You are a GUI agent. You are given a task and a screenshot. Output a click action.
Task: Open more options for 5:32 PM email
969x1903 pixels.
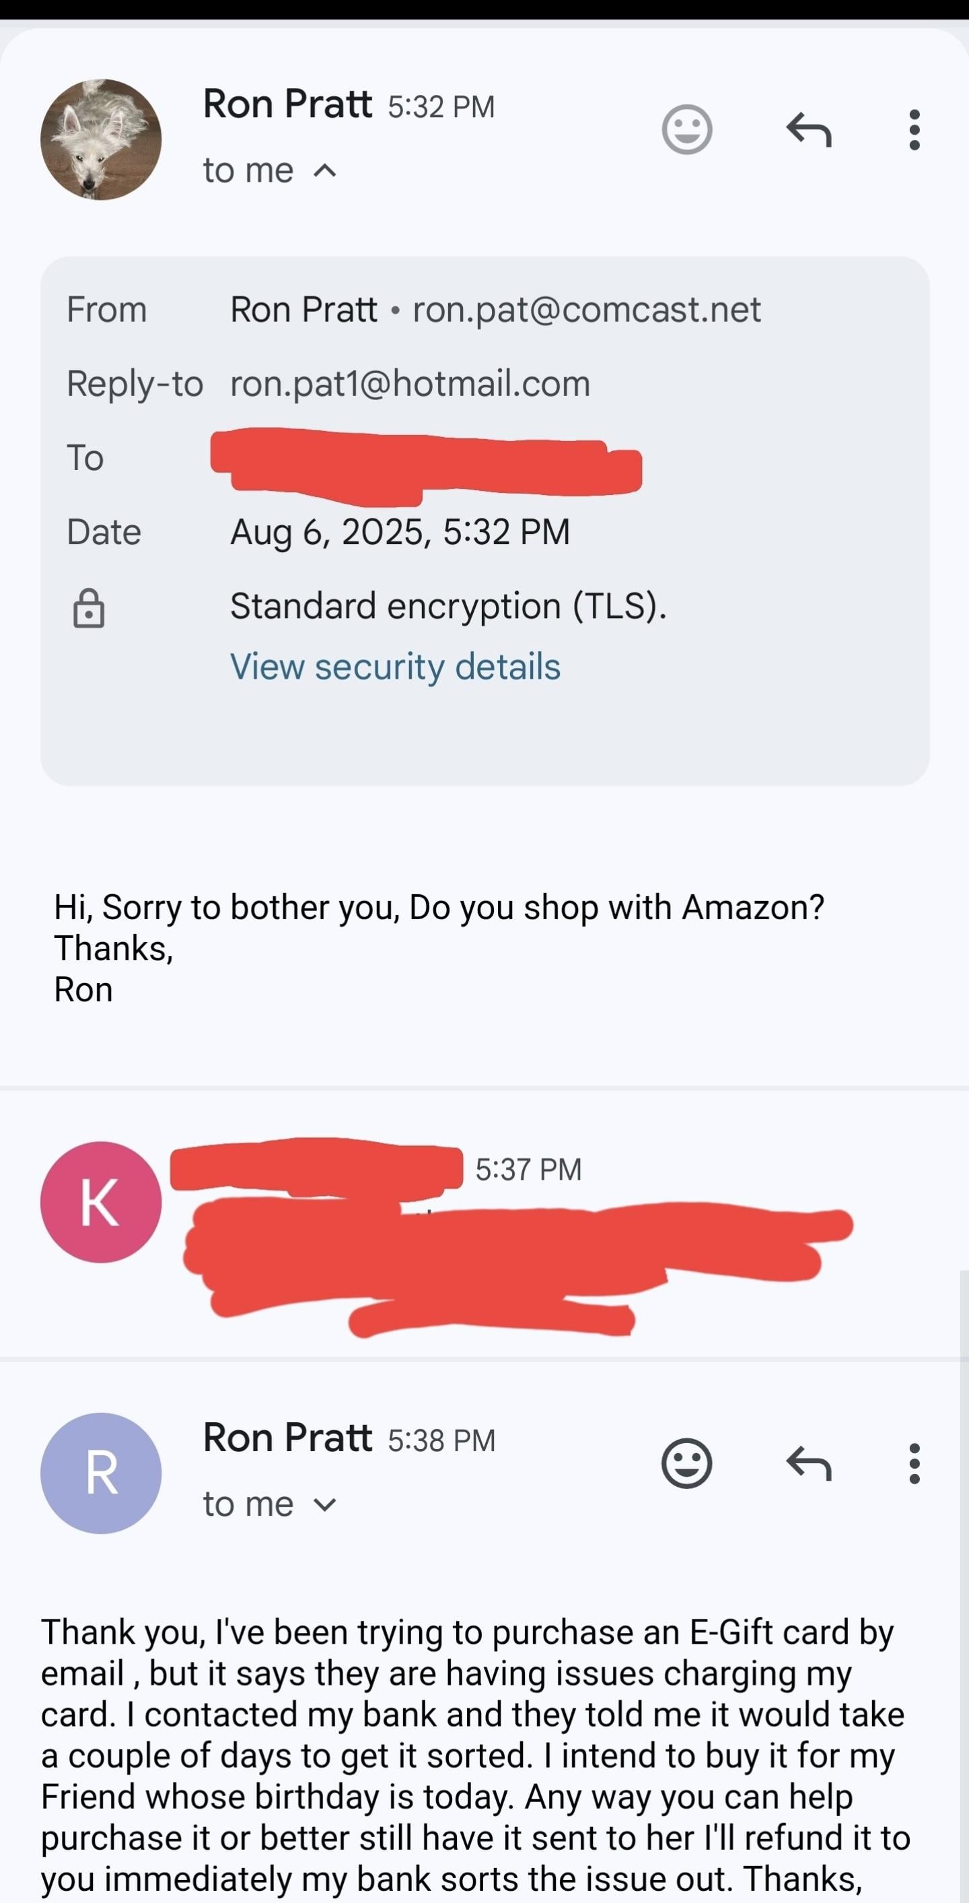[914, 130]
